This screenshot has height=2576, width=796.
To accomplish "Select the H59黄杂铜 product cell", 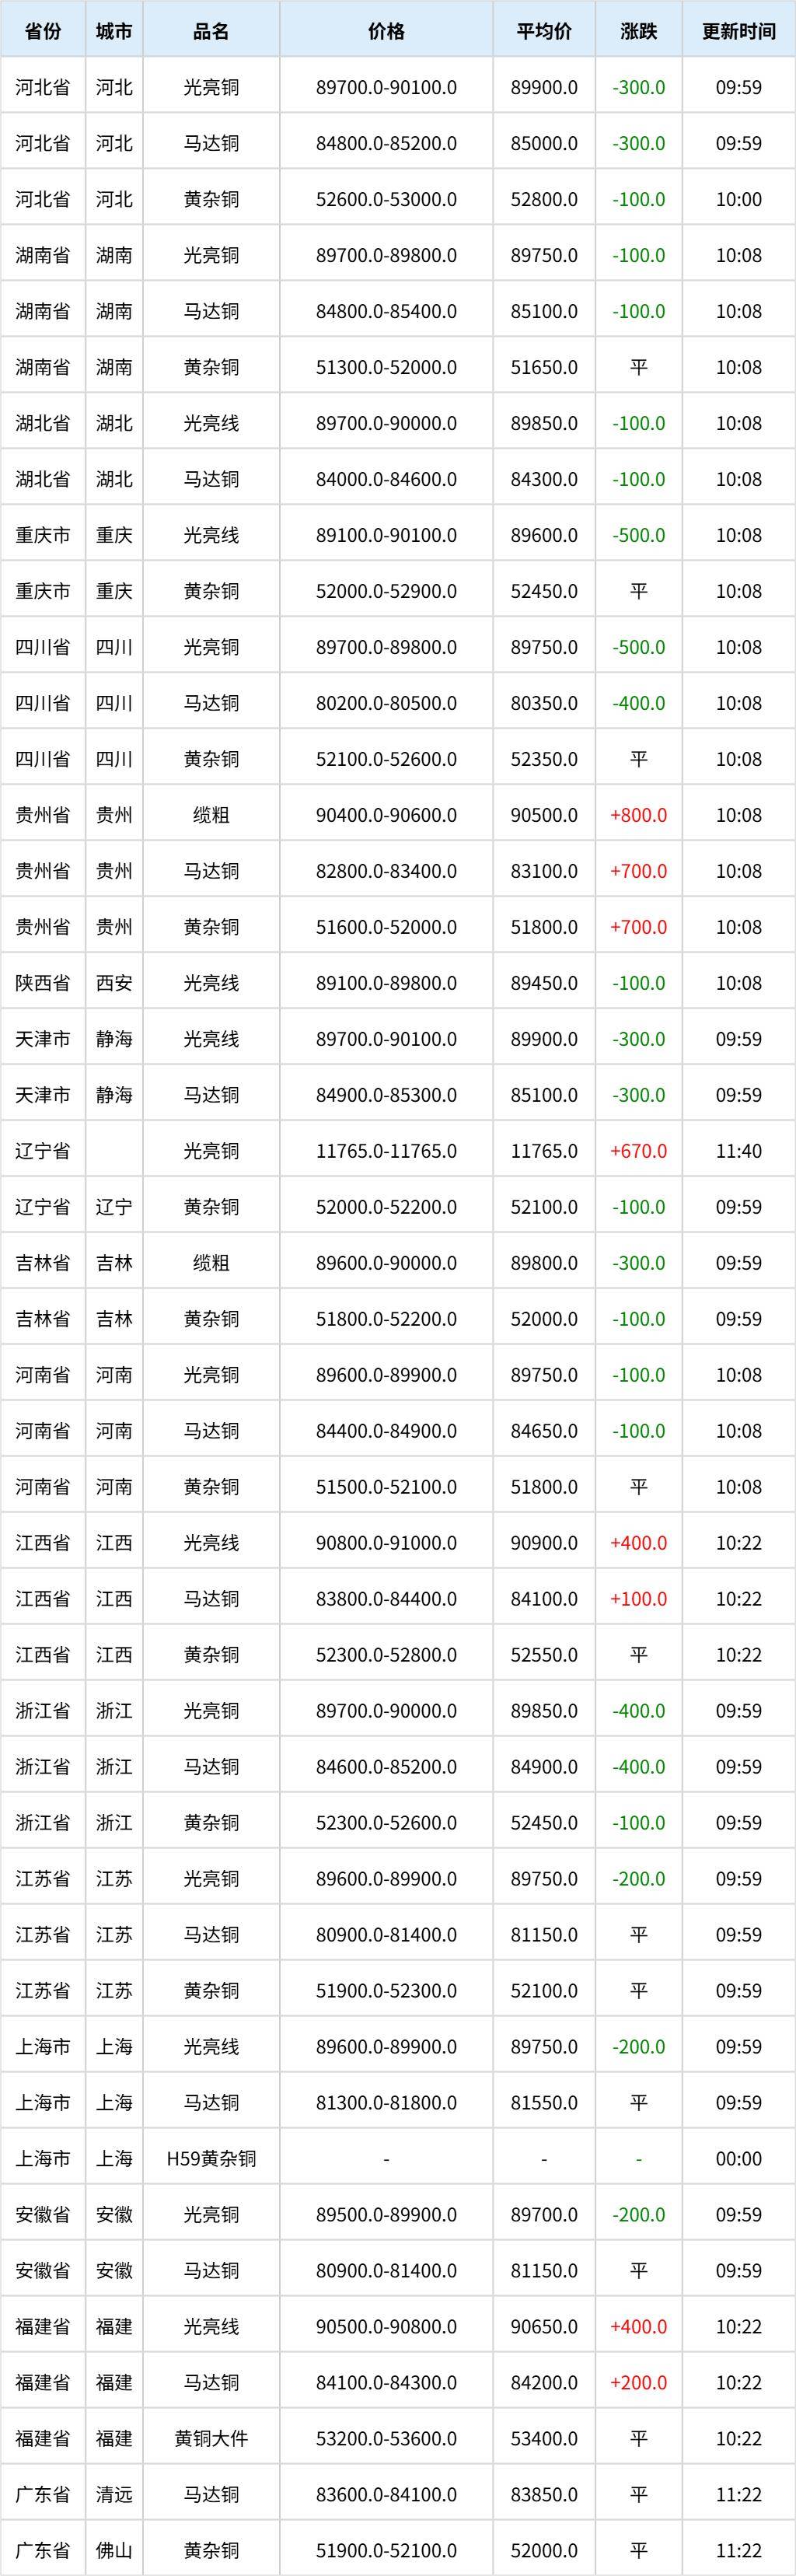I will click(x=211, y=2159).
